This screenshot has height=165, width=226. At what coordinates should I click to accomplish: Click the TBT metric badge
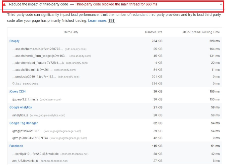111,20
